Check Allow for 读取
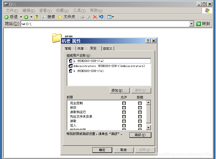Viewport: 216px width, 159px height. pyautogui.click(x=124, y=121)
